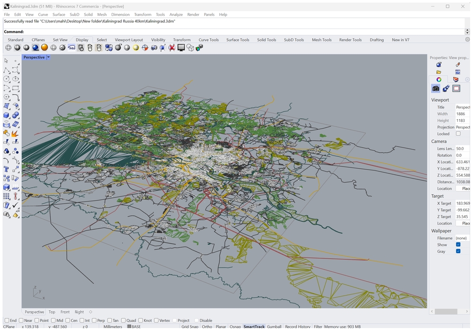Open the rectangular Array tool
Viewport: 472px width, 330px height.
(x=6, y=196)
